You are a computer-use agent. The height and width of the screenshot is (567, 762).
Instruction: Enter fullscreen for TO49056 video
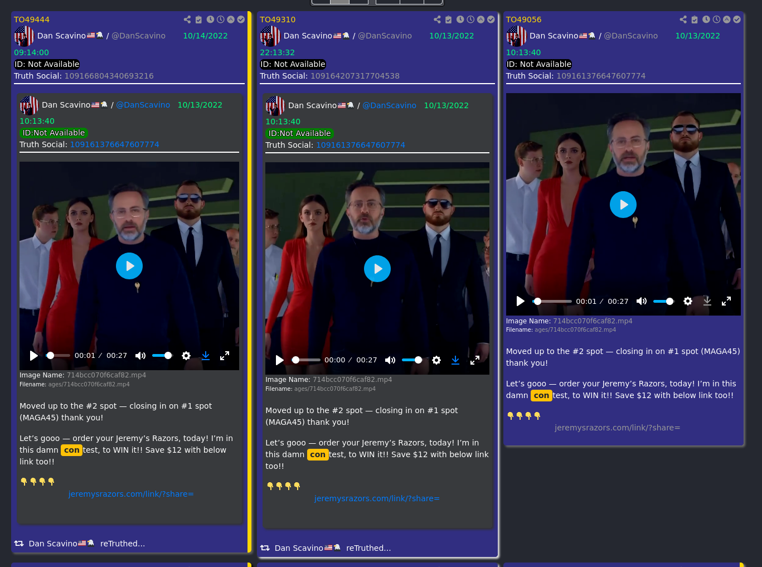[x=726, y=301]
